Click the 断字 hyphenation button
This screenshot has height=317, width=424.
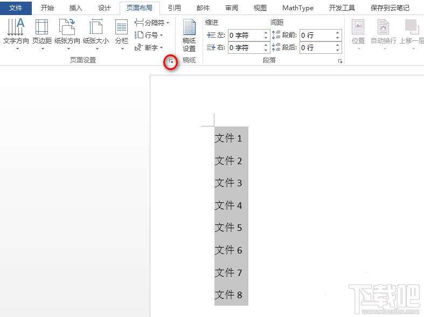click(x=149, y=47)
